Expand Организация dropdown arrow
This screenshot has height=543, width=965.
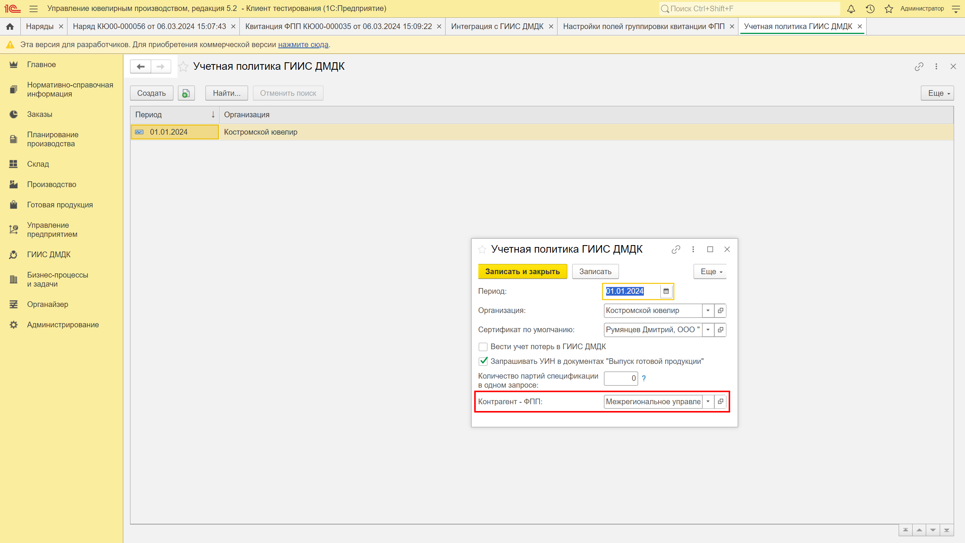pos(708,310)
